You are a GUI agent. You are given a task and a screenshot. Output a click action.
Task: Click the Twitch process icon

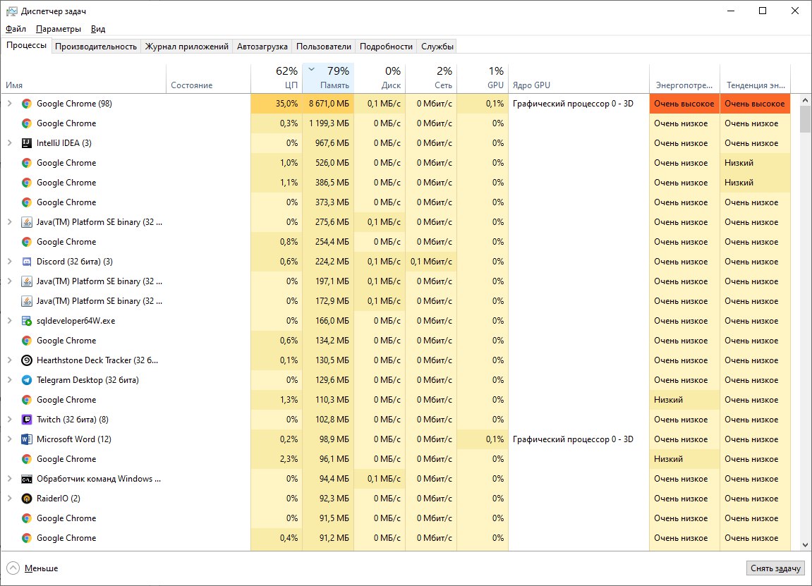click(26, 420)
